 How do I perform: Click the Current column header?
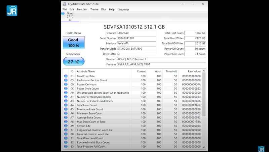tap(141, 71)
